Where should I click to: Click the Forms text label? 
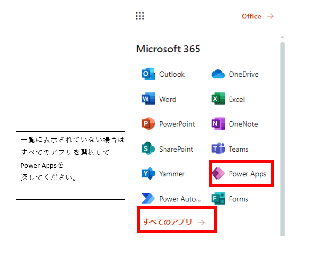click(x=239, y=199)
